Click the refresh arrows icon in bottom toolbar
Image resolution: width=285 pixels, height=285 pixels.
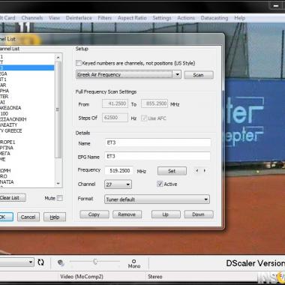(40, 262)
